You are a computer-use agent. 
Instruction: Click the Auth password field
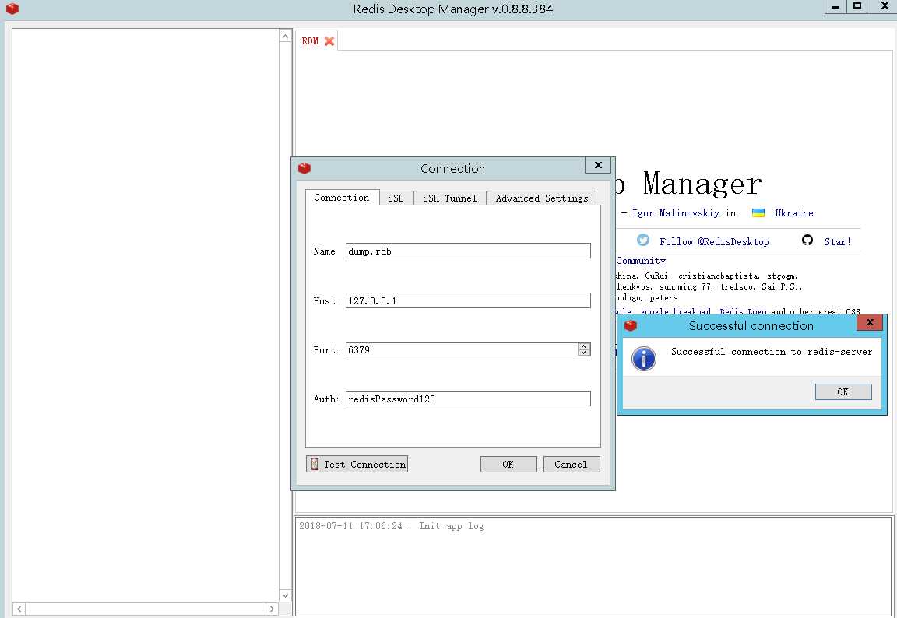(x=468, y=399)
